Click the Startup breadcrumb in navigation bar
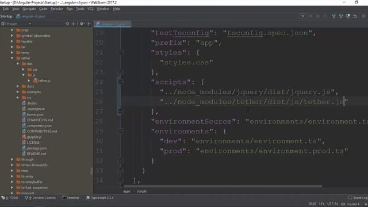Screen dimensions: 368x207 6,16
